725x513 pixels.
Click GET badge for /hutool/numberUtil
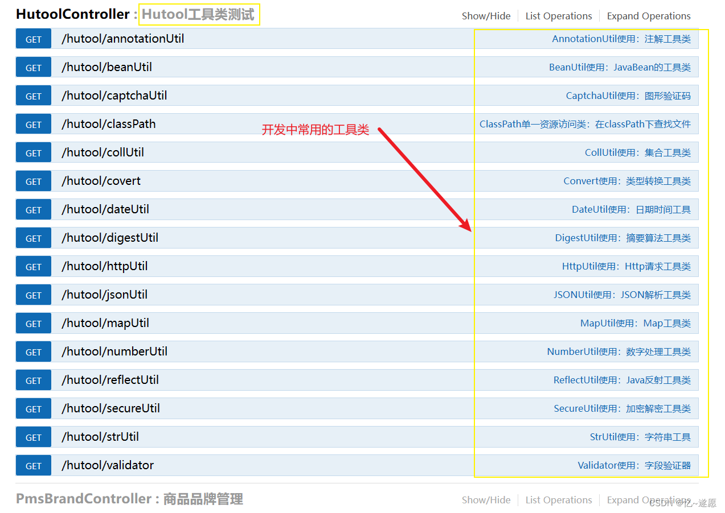(34, 352)
